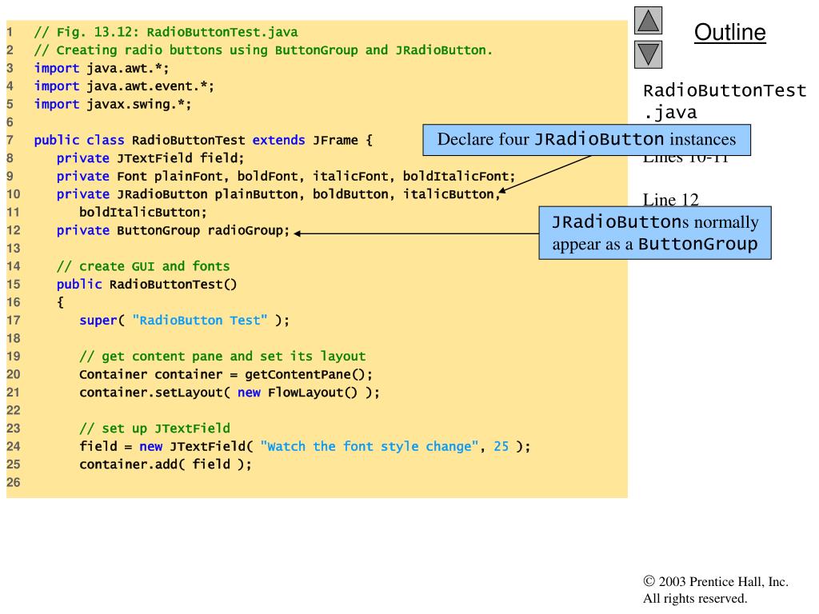Click the line number 26
Viewport: 819px width, 614px height.
coord(13,482)
